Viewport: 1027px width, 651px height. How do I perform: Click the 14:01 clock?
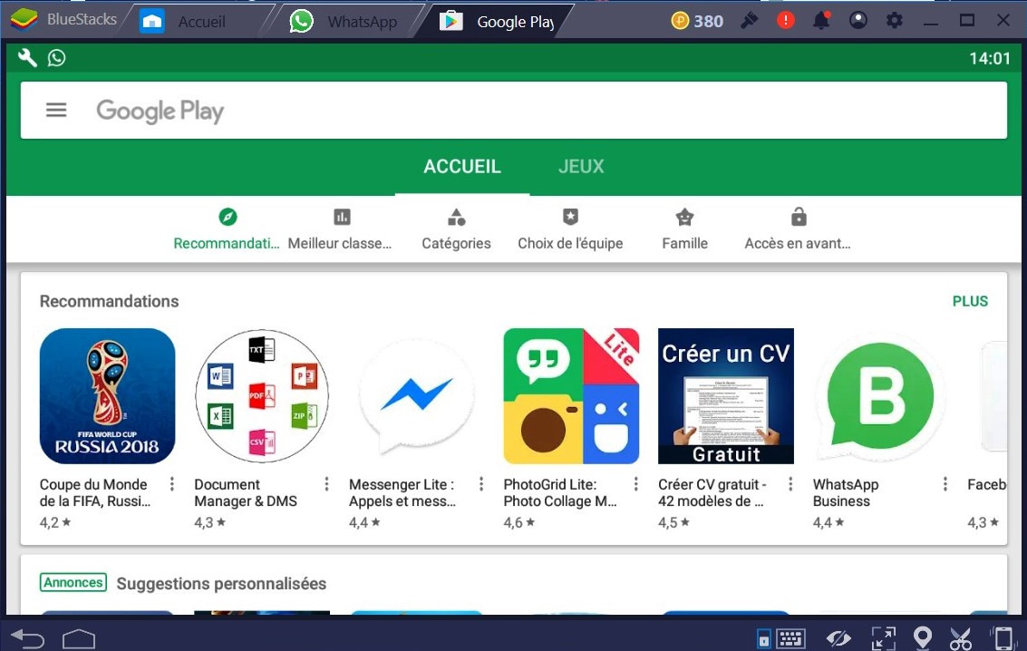990,58
